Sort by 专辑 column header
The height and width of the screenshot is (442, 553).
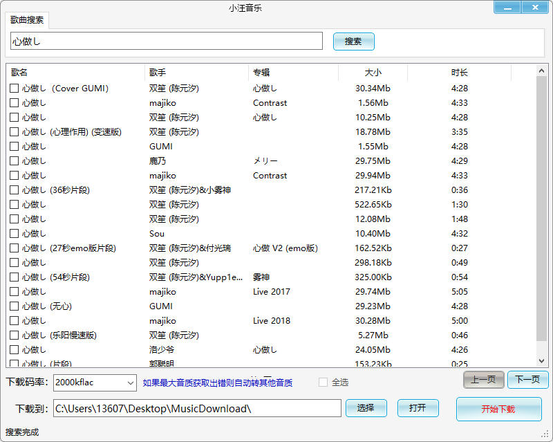pos(293,73)
